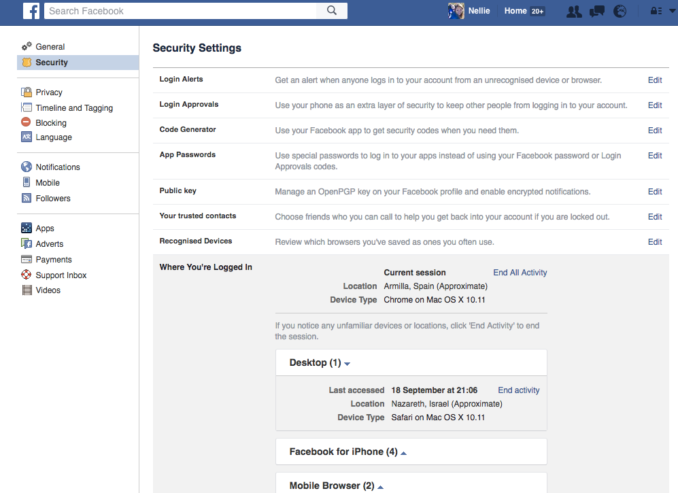Click the Where You're Logged In heading
678x493 pixels.
[x=206, y=267]
